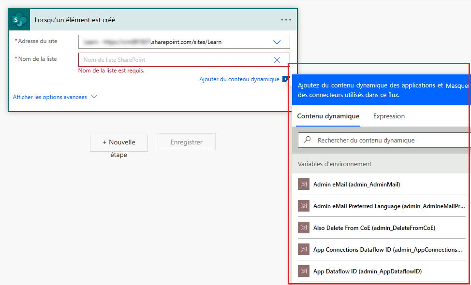471x285 pixels.
Task: Click the Enregistrer button
Action: [187, 142]
